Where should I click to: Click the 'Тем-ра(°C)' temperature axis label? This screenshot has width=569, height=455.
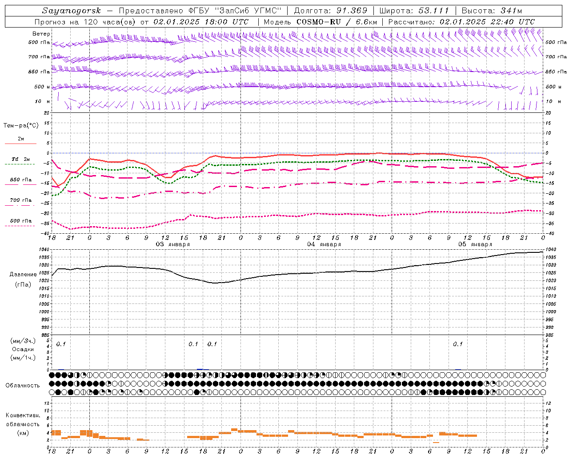pos(21,126)
